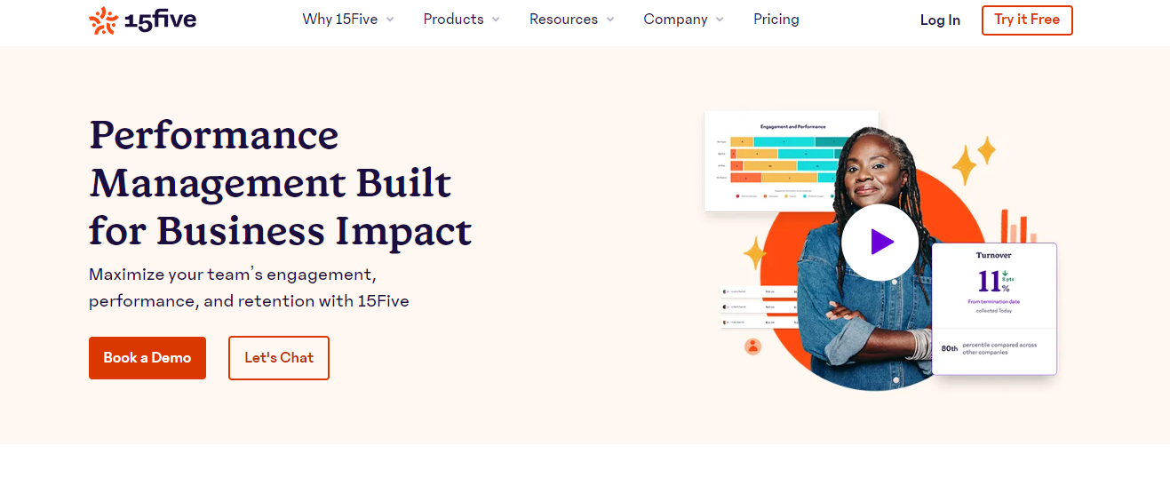1170x478 pixels.
Task: Click the Log In link
Action: coord(940,20)
